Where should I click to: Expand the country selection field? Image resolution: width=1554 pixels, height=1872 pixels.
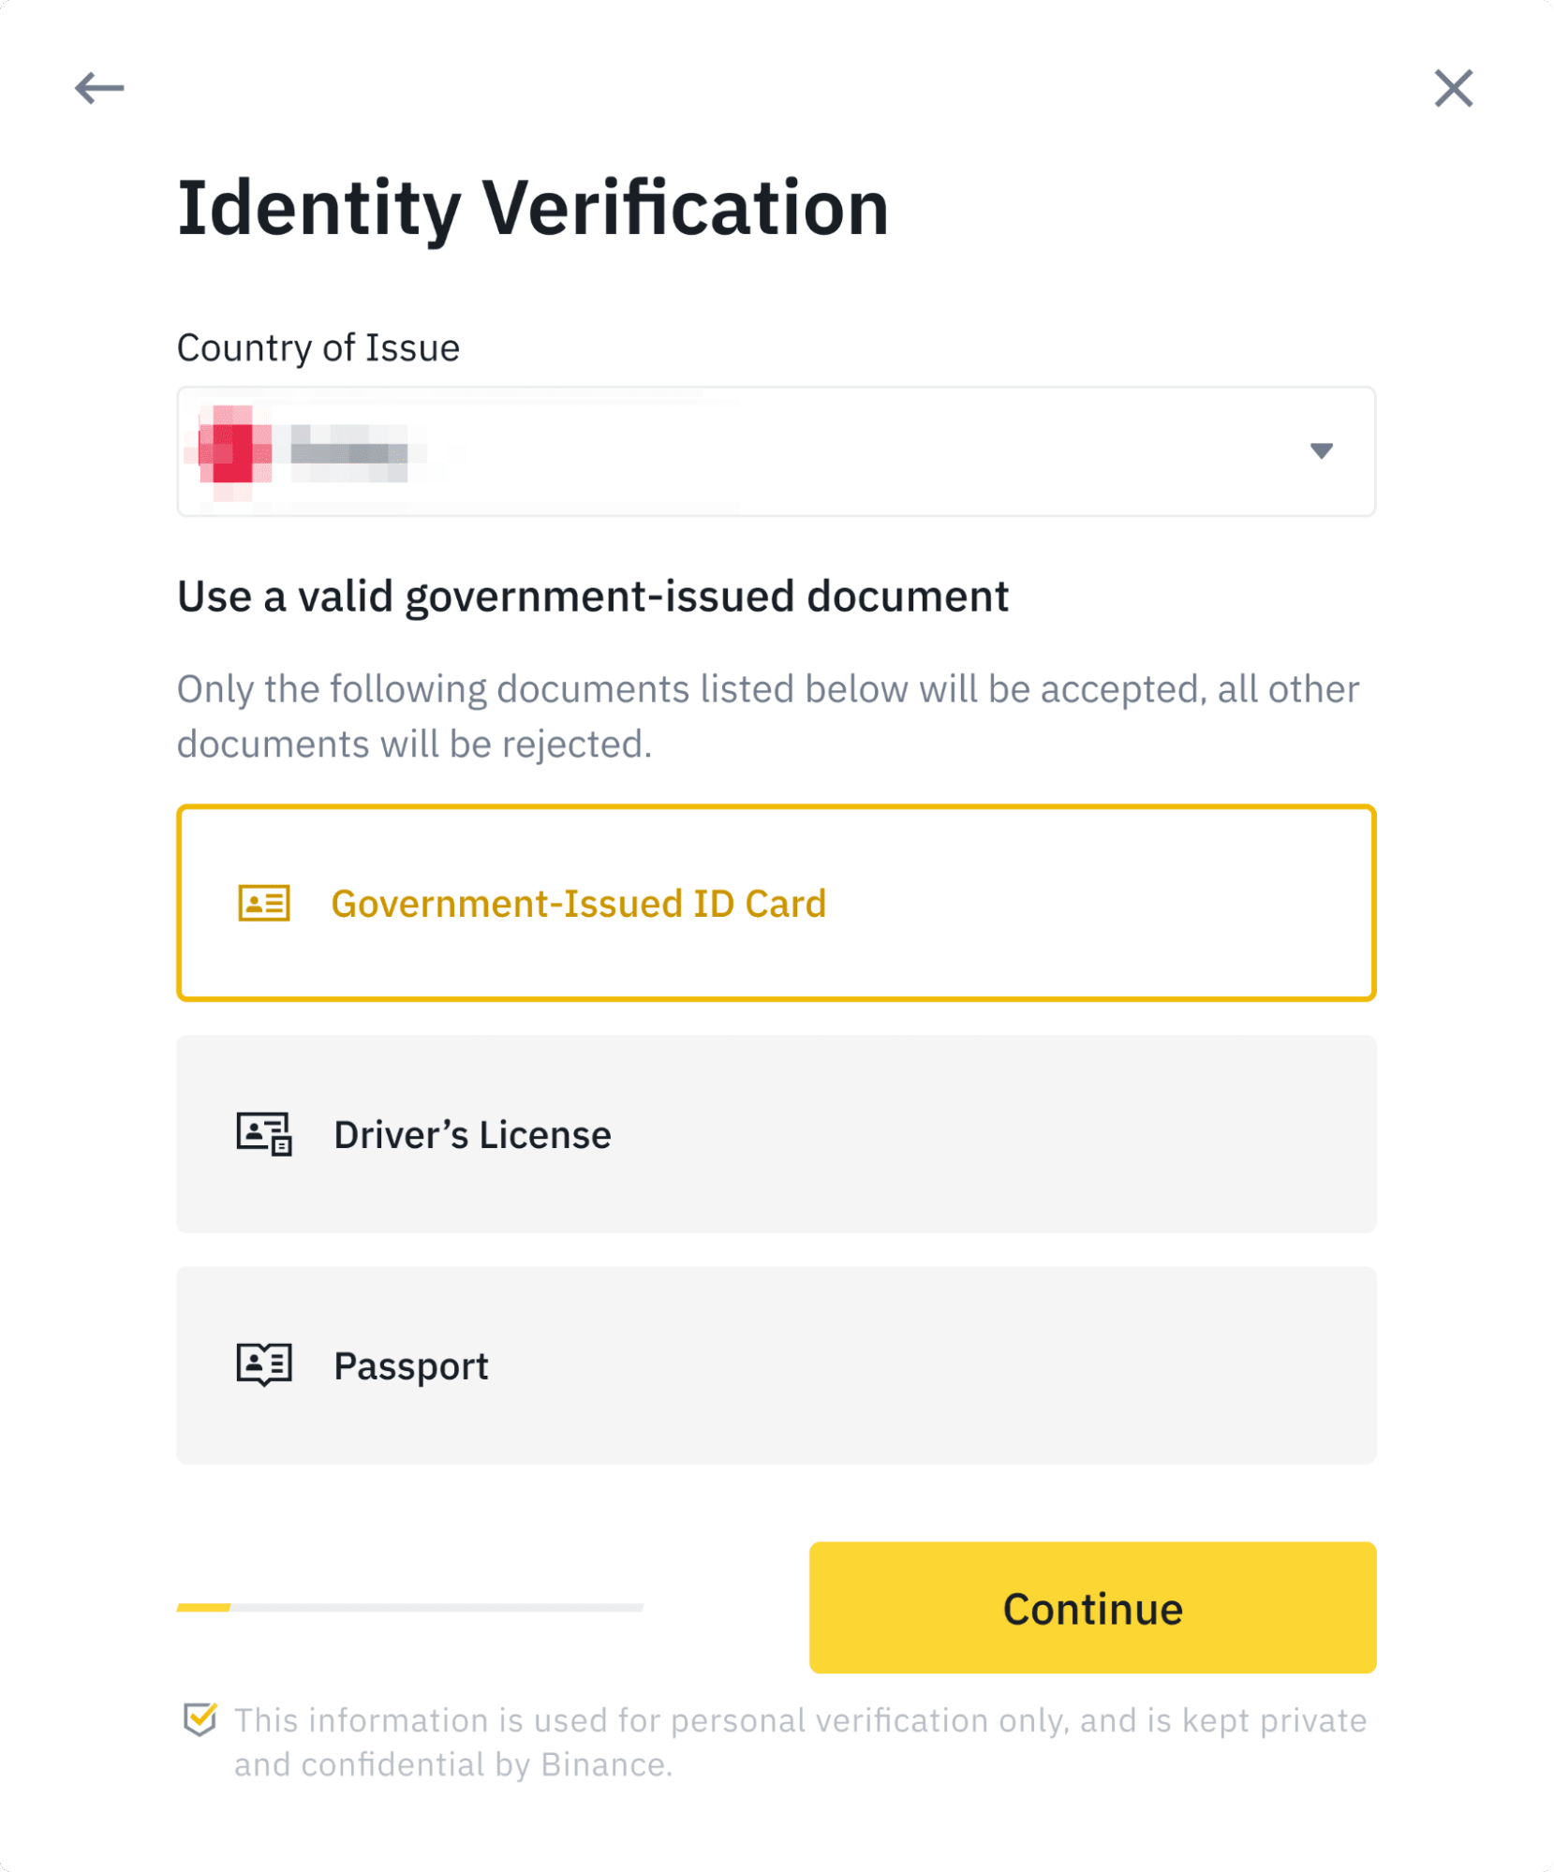(x=843, y=451)
